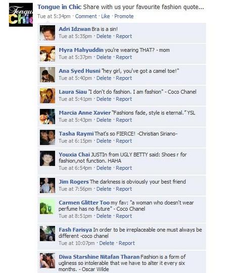Report Jim Rogers' comment

click(x=124, y=189)
